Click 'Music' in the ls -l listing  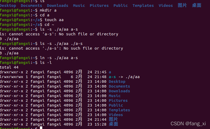coord(115,96)
